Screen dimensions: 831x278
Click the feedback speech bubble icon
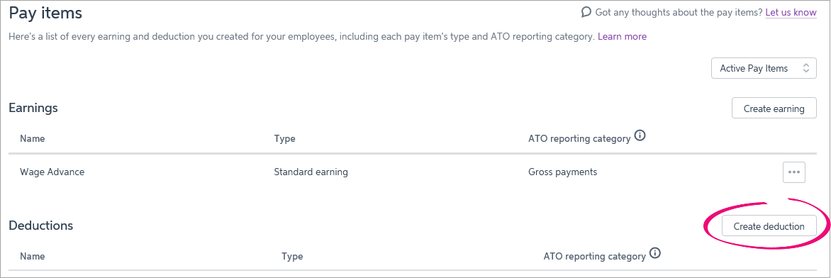[586, 12]
